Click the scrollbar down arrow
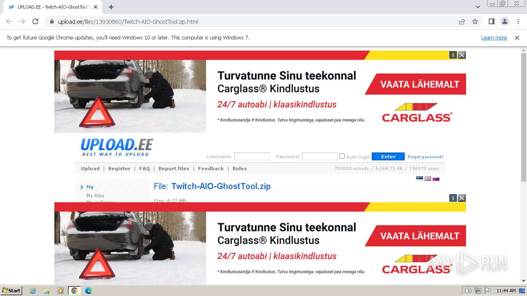Screen dimensions: 527x296 (524, 281)
